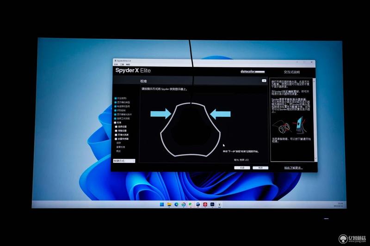Click the help panel scrollbar up arrow
The image size is (370, 246).
tap(314, 80)
